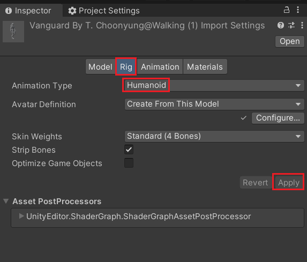
Task: Open the Inspector tab's three-dot menu
Action: coord(298,10)
